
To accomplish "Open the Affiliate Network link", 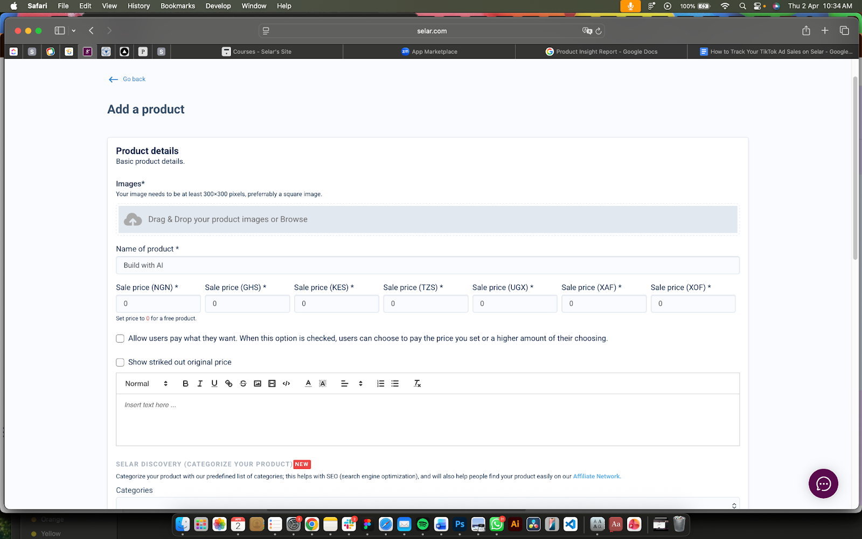I will point(596,476).
